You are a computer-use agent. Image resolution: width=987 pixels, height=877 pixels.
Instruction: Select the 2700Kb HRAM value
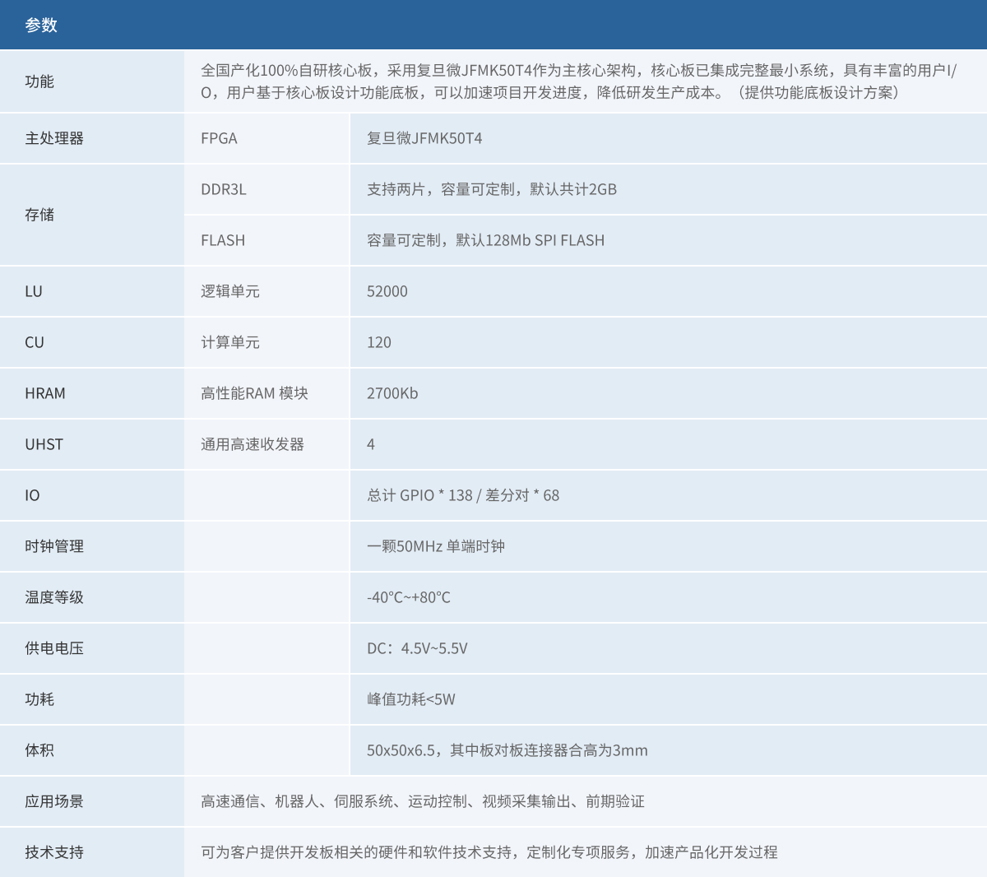tap(392, 393)
